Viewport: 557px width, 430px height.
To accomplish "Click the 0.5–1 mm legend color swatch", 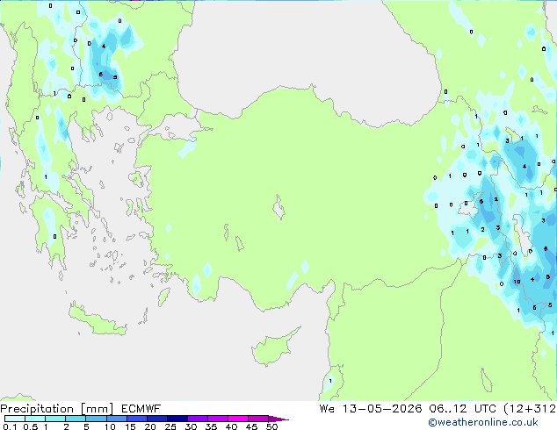I will coord(35,419).
